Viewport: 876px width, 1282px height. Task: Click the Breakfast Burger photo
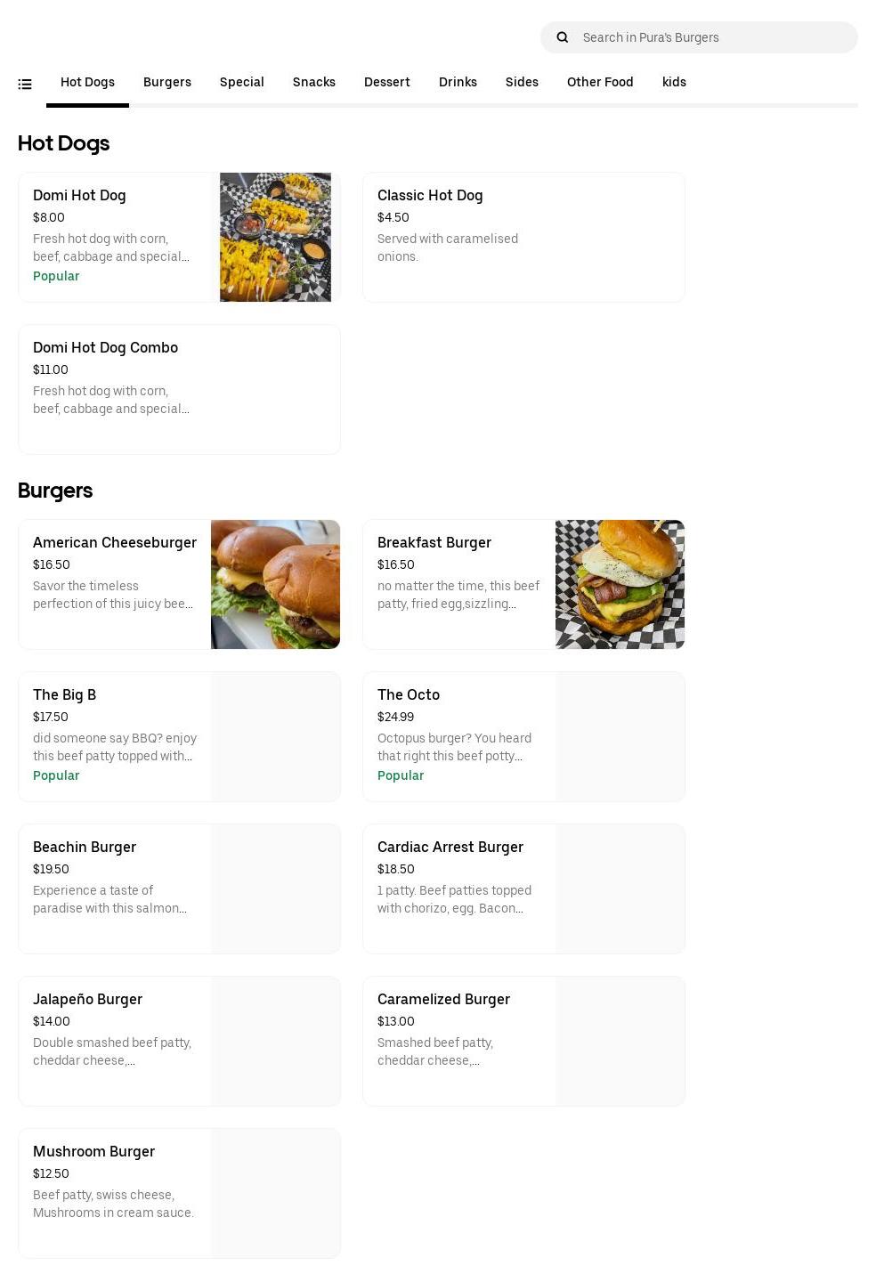tap(620, 584)
